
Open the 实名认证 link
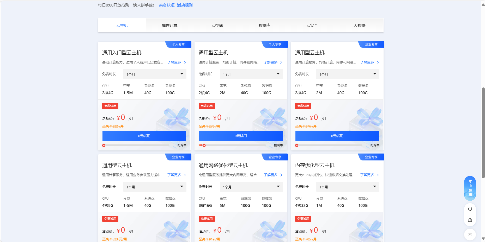[167, 5]
